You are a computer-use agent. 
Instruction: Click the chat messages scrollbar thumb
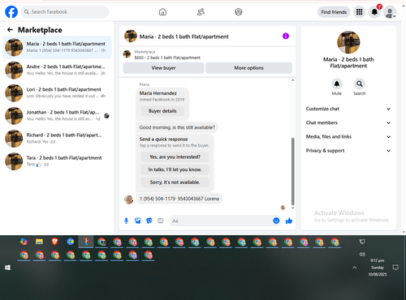292,171
